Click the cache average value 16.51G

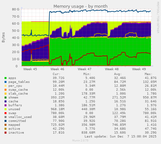[120, 101]
